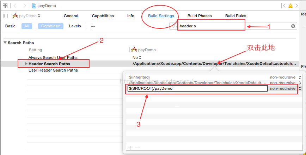
Task: Switch to the General tab
Action: (x=71, y=16)
